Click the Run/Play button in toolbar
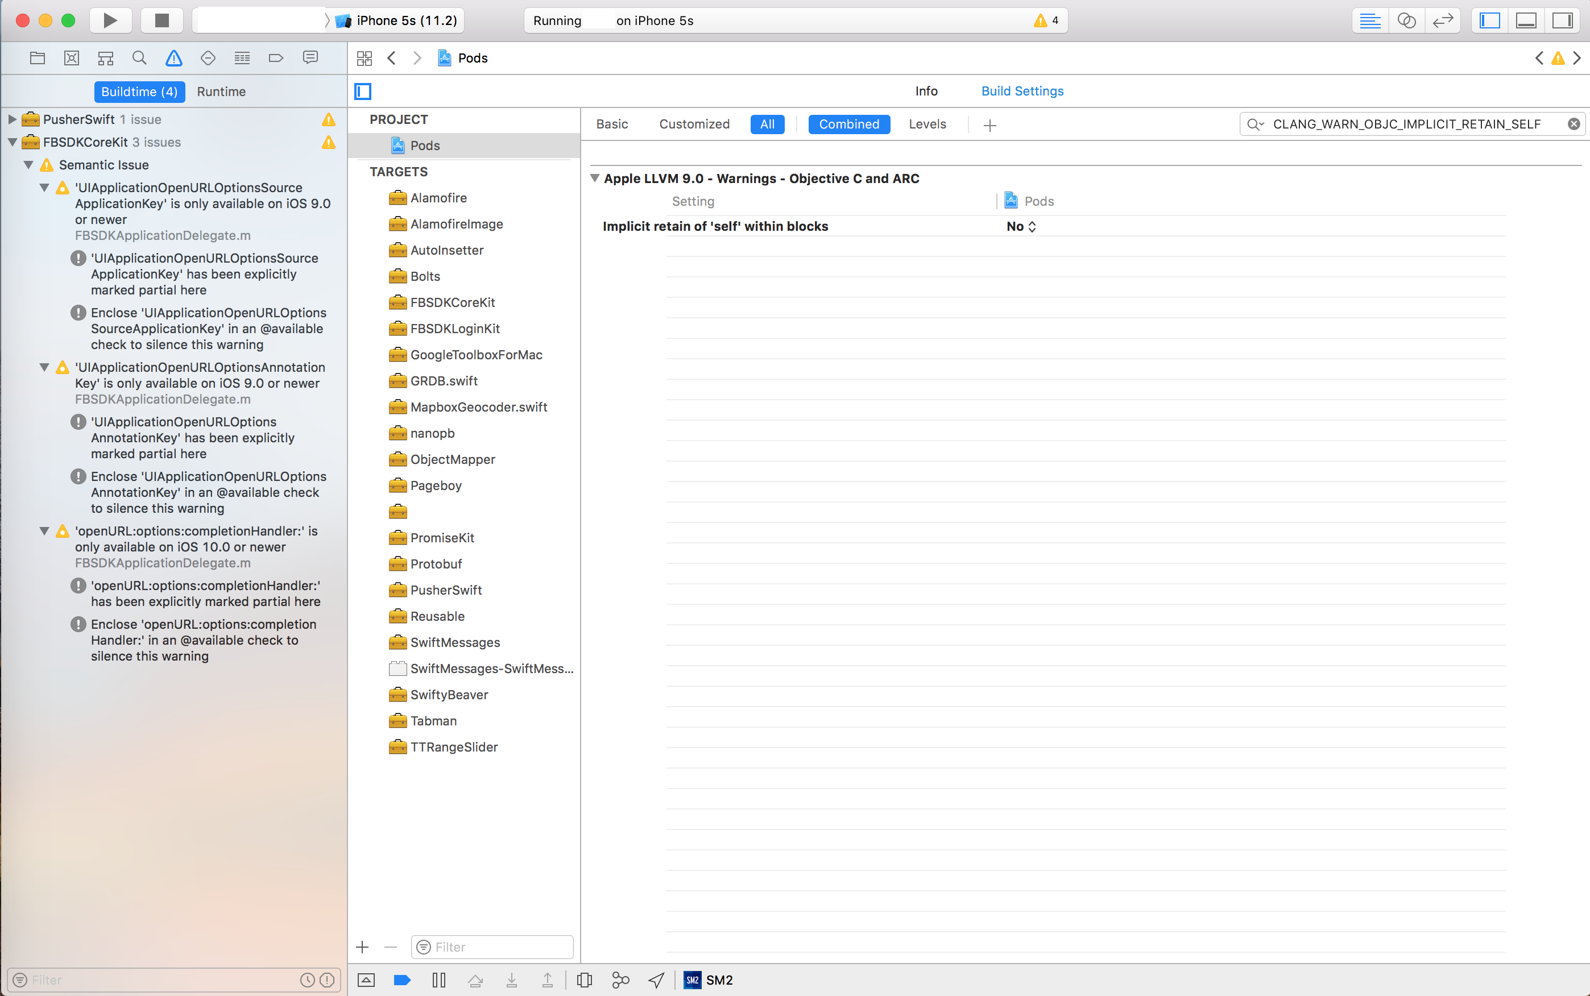Image resolution: width=1590 pixels, height=996 pixels. click(111, 19)
